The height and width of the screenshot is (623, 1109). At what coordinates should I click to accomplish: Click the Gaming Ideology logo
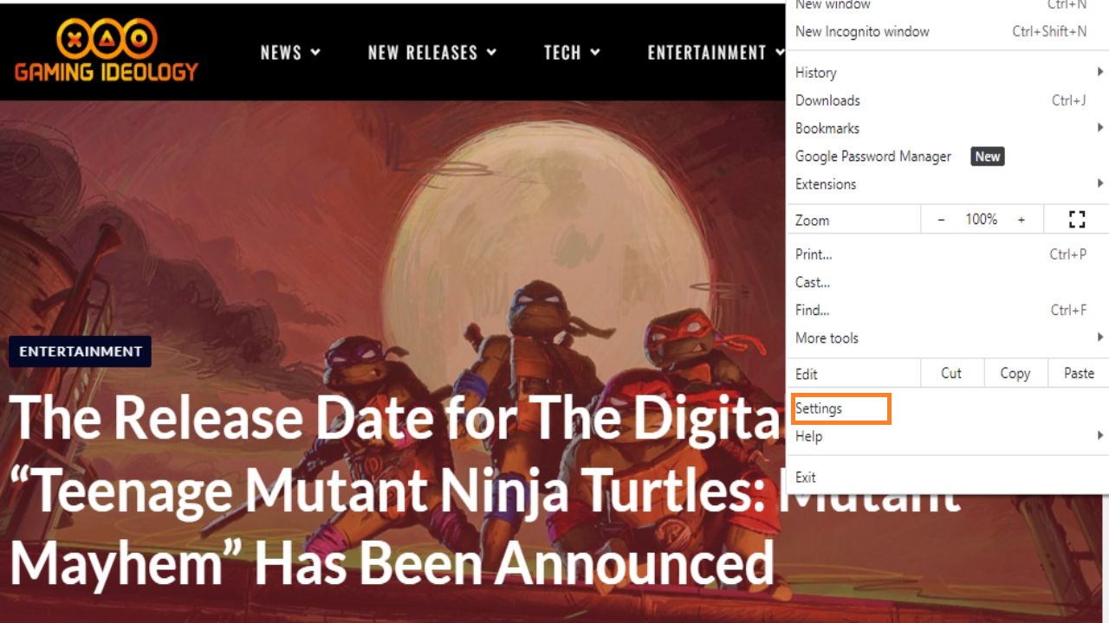click(x=107, y=52)
